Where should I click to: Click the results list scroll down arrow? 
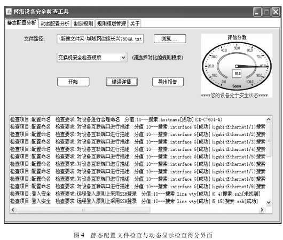click(x=269, y=202)
